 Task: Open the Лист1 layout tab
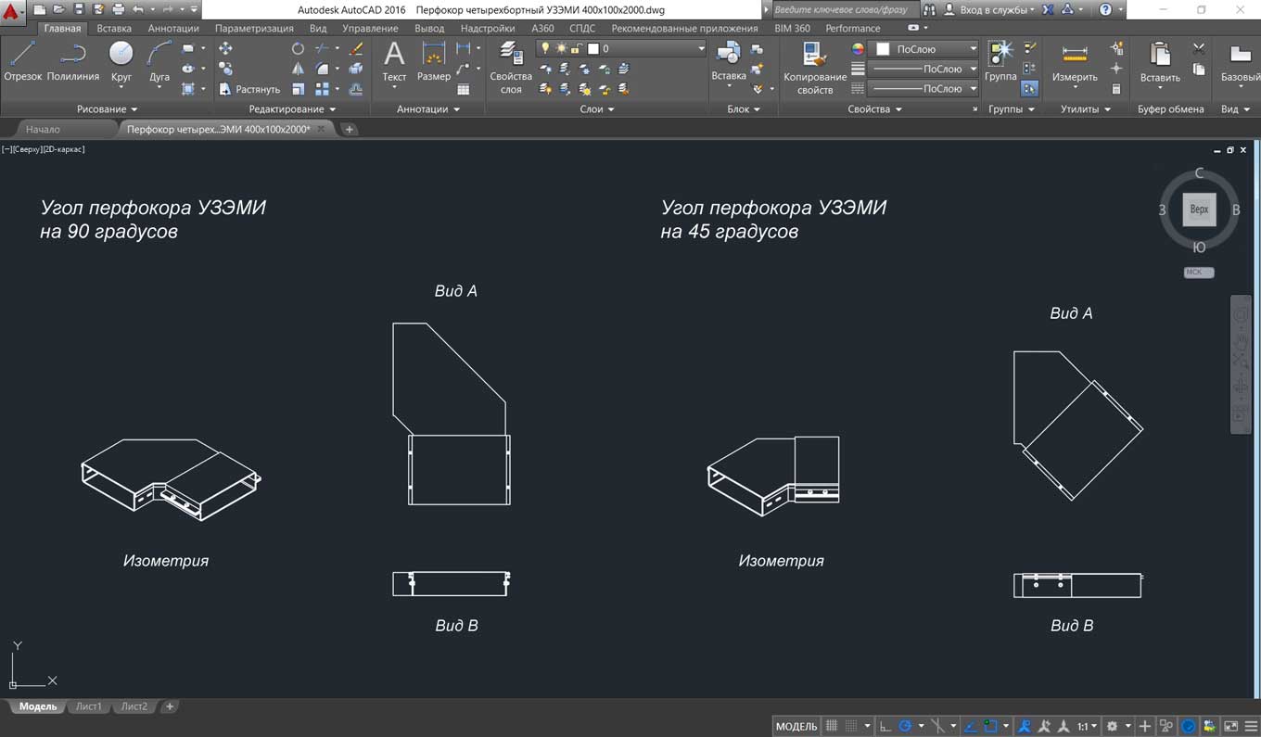tap(89, 706)
